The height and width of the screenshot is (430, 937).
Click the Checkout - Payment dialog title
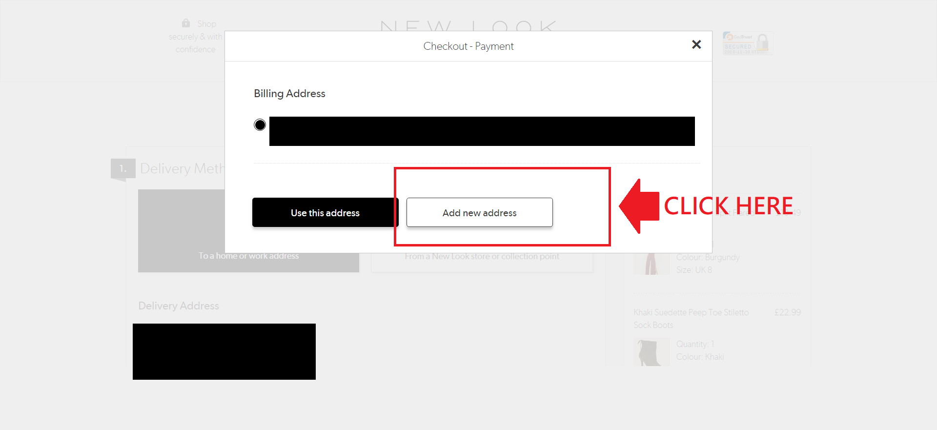coord(468,46)
